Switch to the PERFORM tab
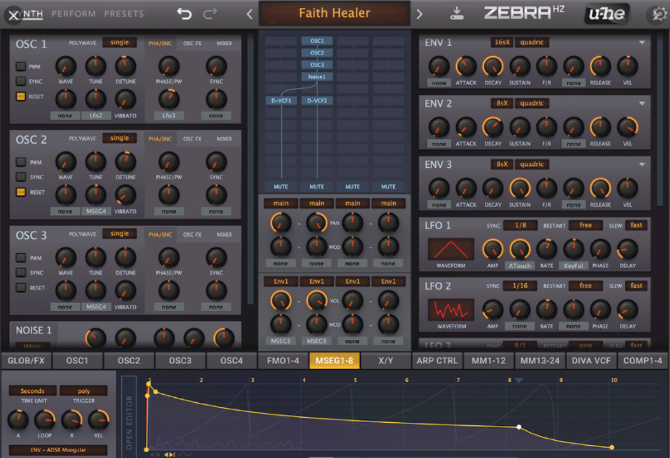670x458 pixels. coord(73,14)
